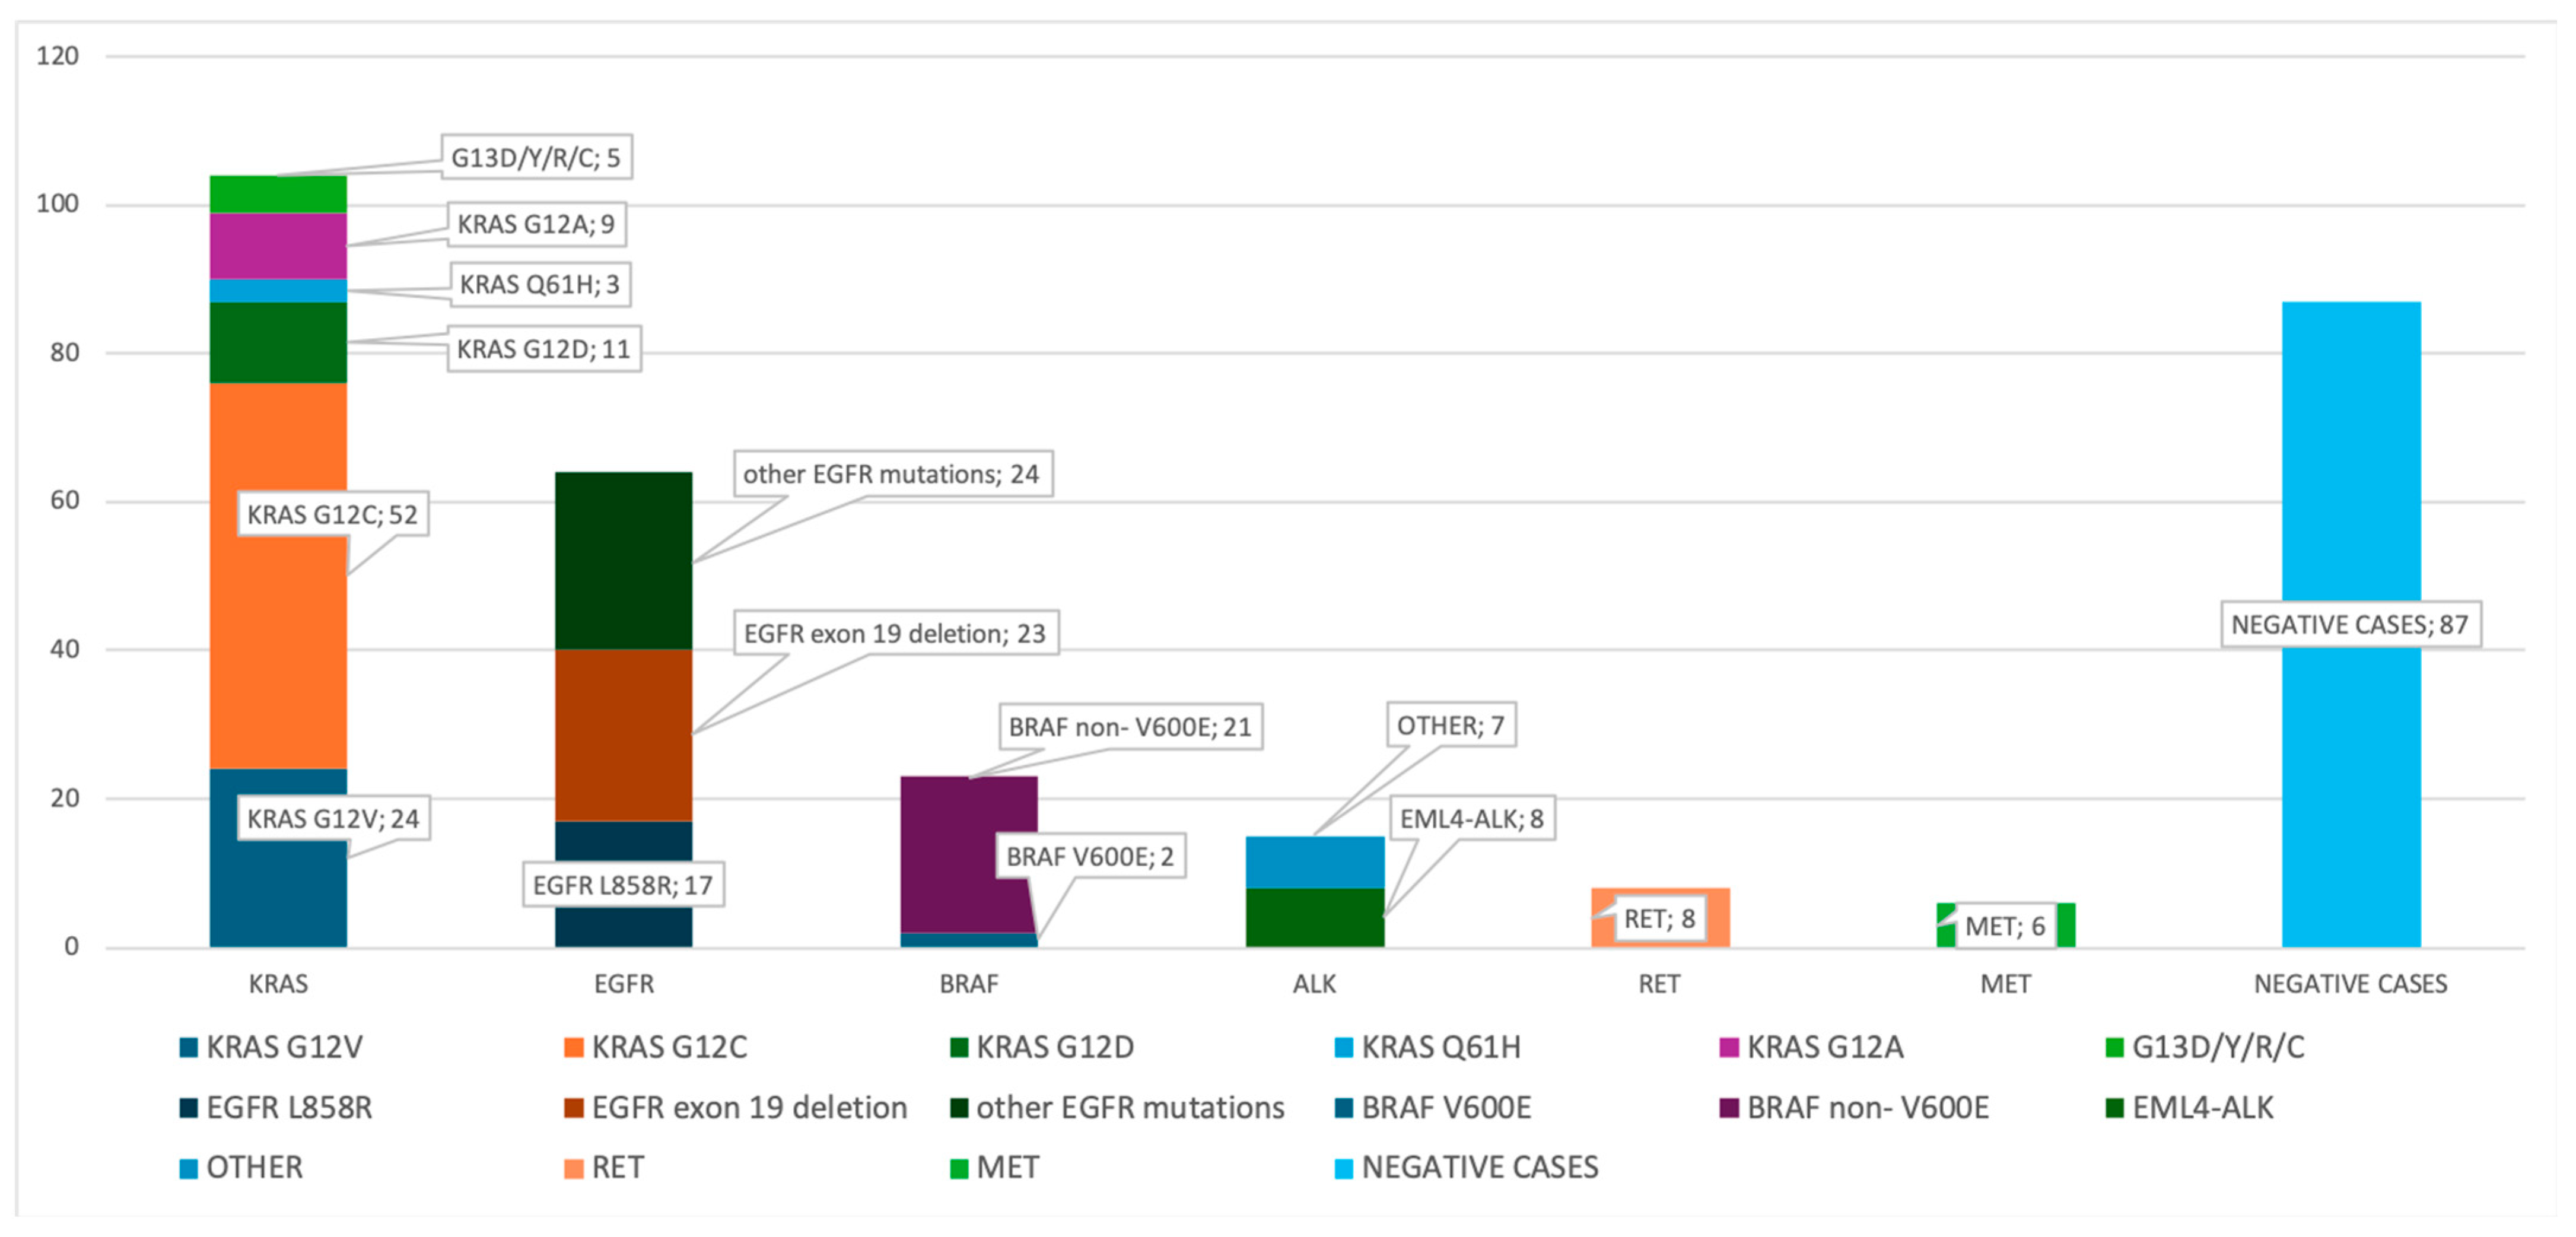Select the 'OTHER; 7' callout label

coord(1450,725)
